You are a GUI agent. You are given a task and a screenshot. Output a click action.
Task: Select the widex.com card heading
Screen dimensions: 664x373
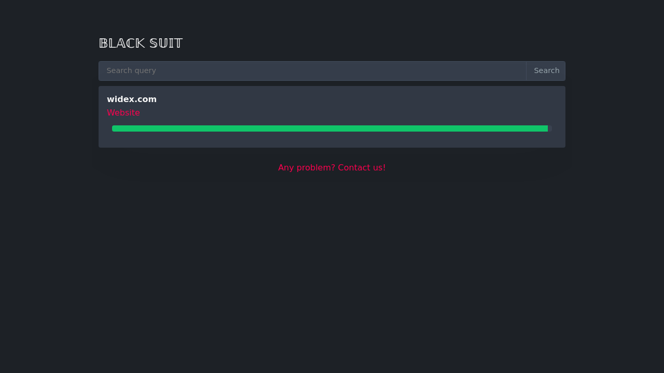(x=132, y=99)
